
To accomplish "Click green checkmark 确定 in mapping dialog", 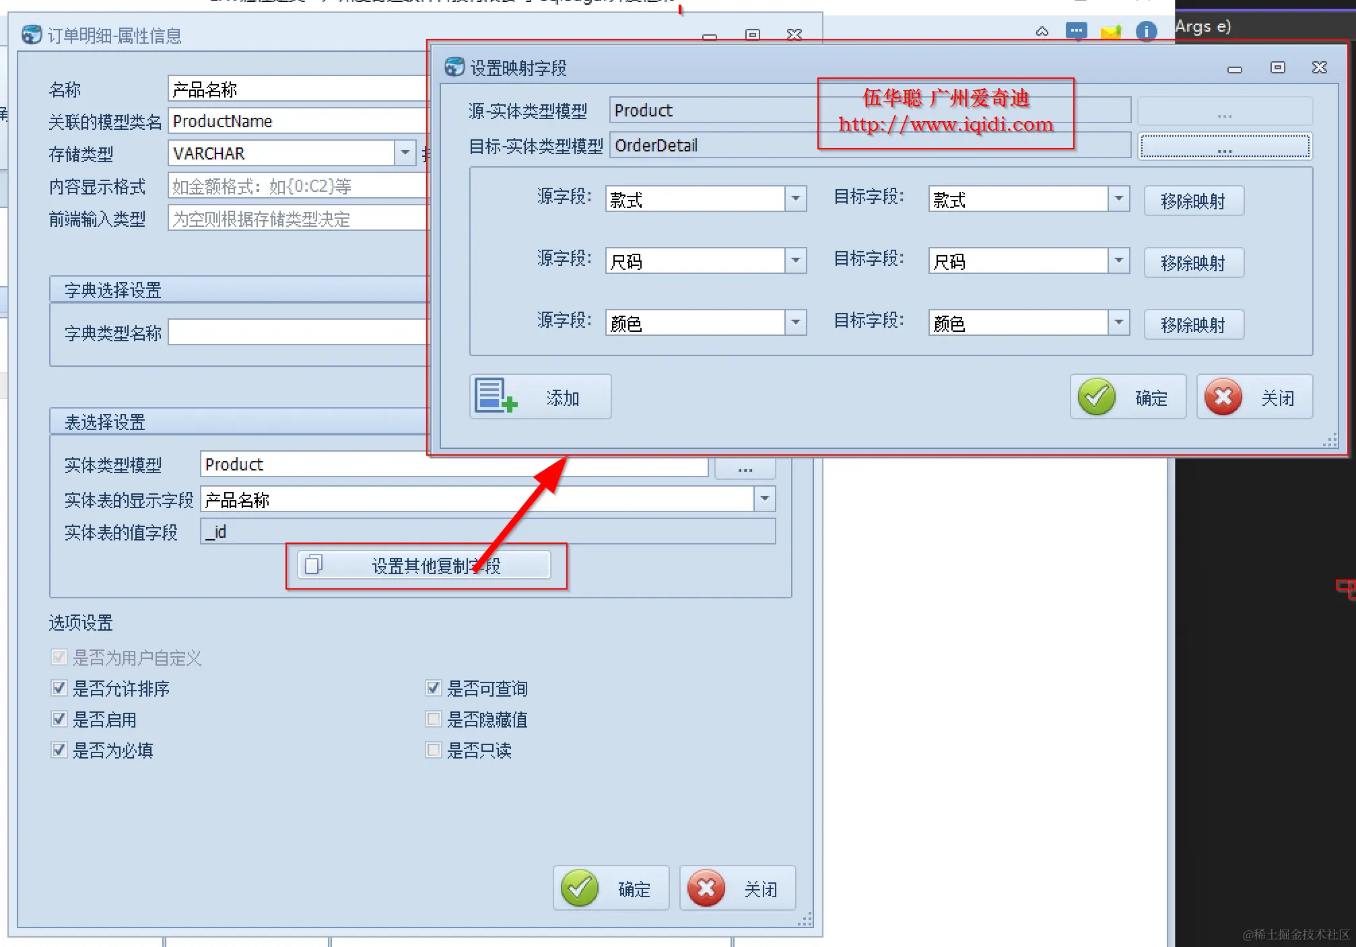I will pos(1097,397).
